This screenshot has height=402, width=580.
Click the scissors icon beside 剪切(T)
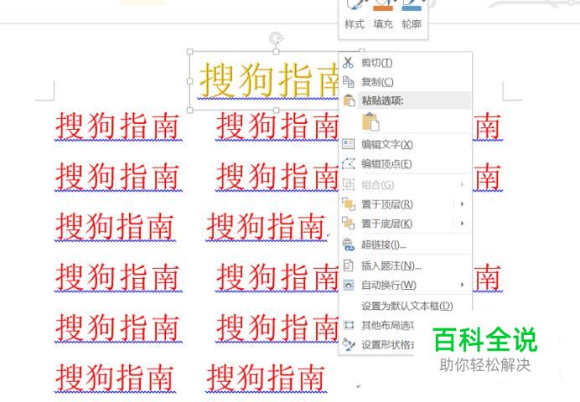point(348,63)
